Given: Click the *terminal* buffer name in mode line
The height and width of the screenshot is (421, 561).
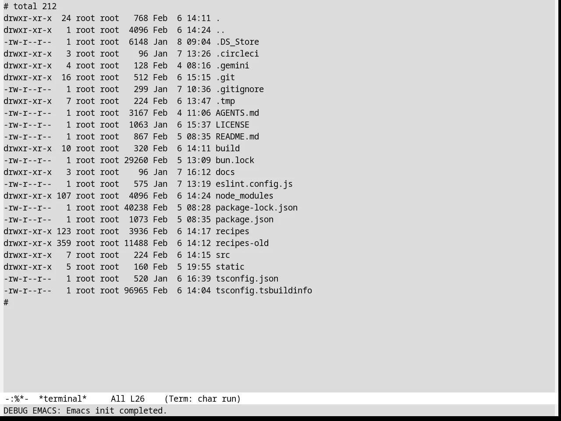Looking at the screenshot, I should click(63, 399).
